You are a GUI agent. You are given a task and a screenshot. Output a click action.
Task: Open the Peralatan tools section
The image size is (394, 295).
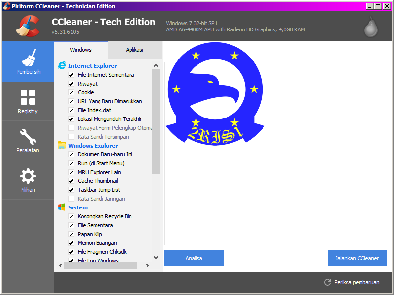click(28, 141)
